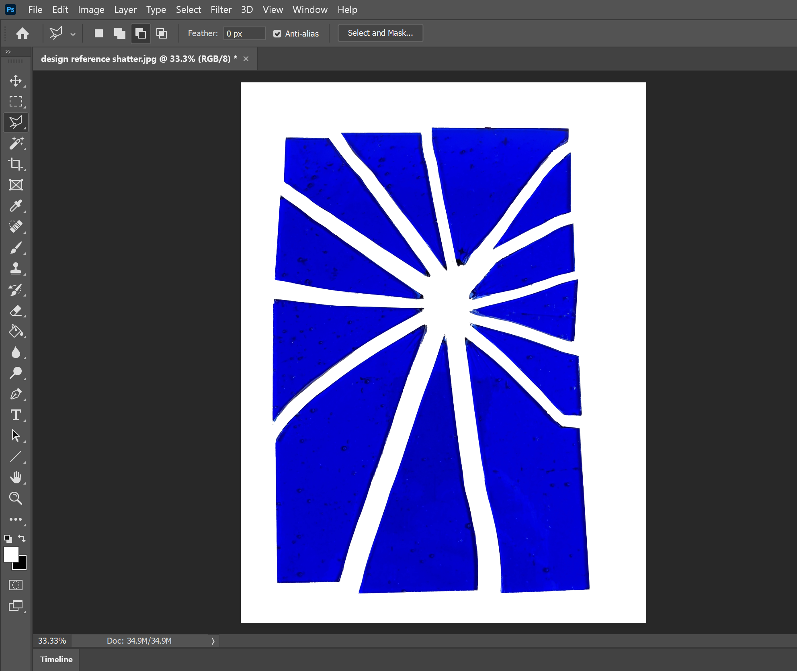Open the Select menu
This screenshot has height=671, width=797.
[x=188, y=9]
